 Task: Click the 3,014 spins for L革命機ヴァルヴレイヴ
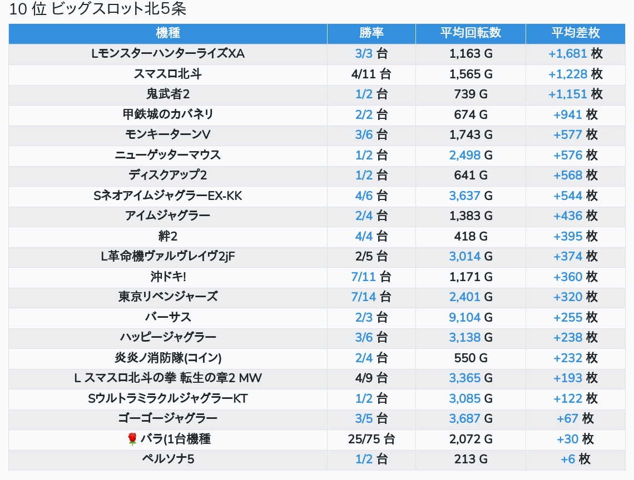[465, 256]
